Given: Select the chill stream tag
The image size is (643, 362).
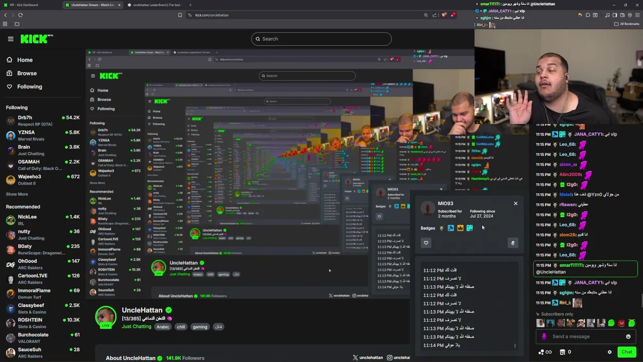Looking at the screenshot, I should (181, 327).
